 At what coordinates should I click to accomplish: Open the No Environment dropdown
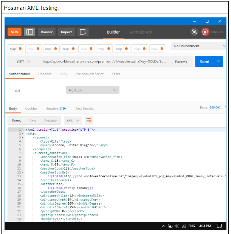(198, 46)
